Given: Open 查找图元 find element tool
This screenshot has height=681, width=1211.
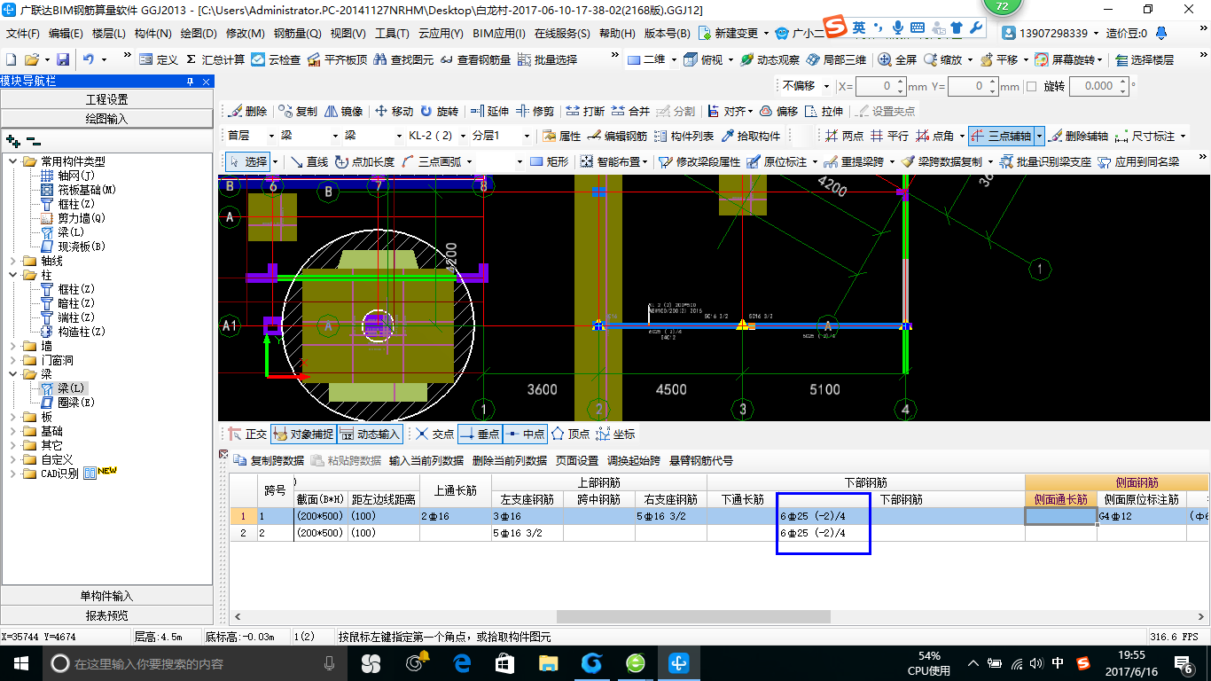Looking at the screenshot, I should coord(404,59).
